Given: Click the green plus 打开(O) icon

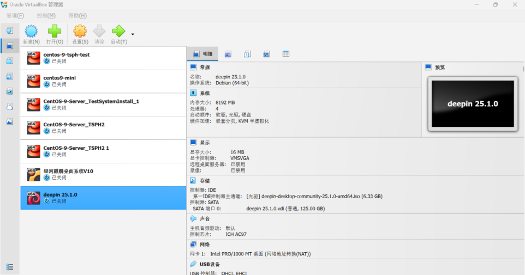Looking at the screenshot, I should (54, 31).
